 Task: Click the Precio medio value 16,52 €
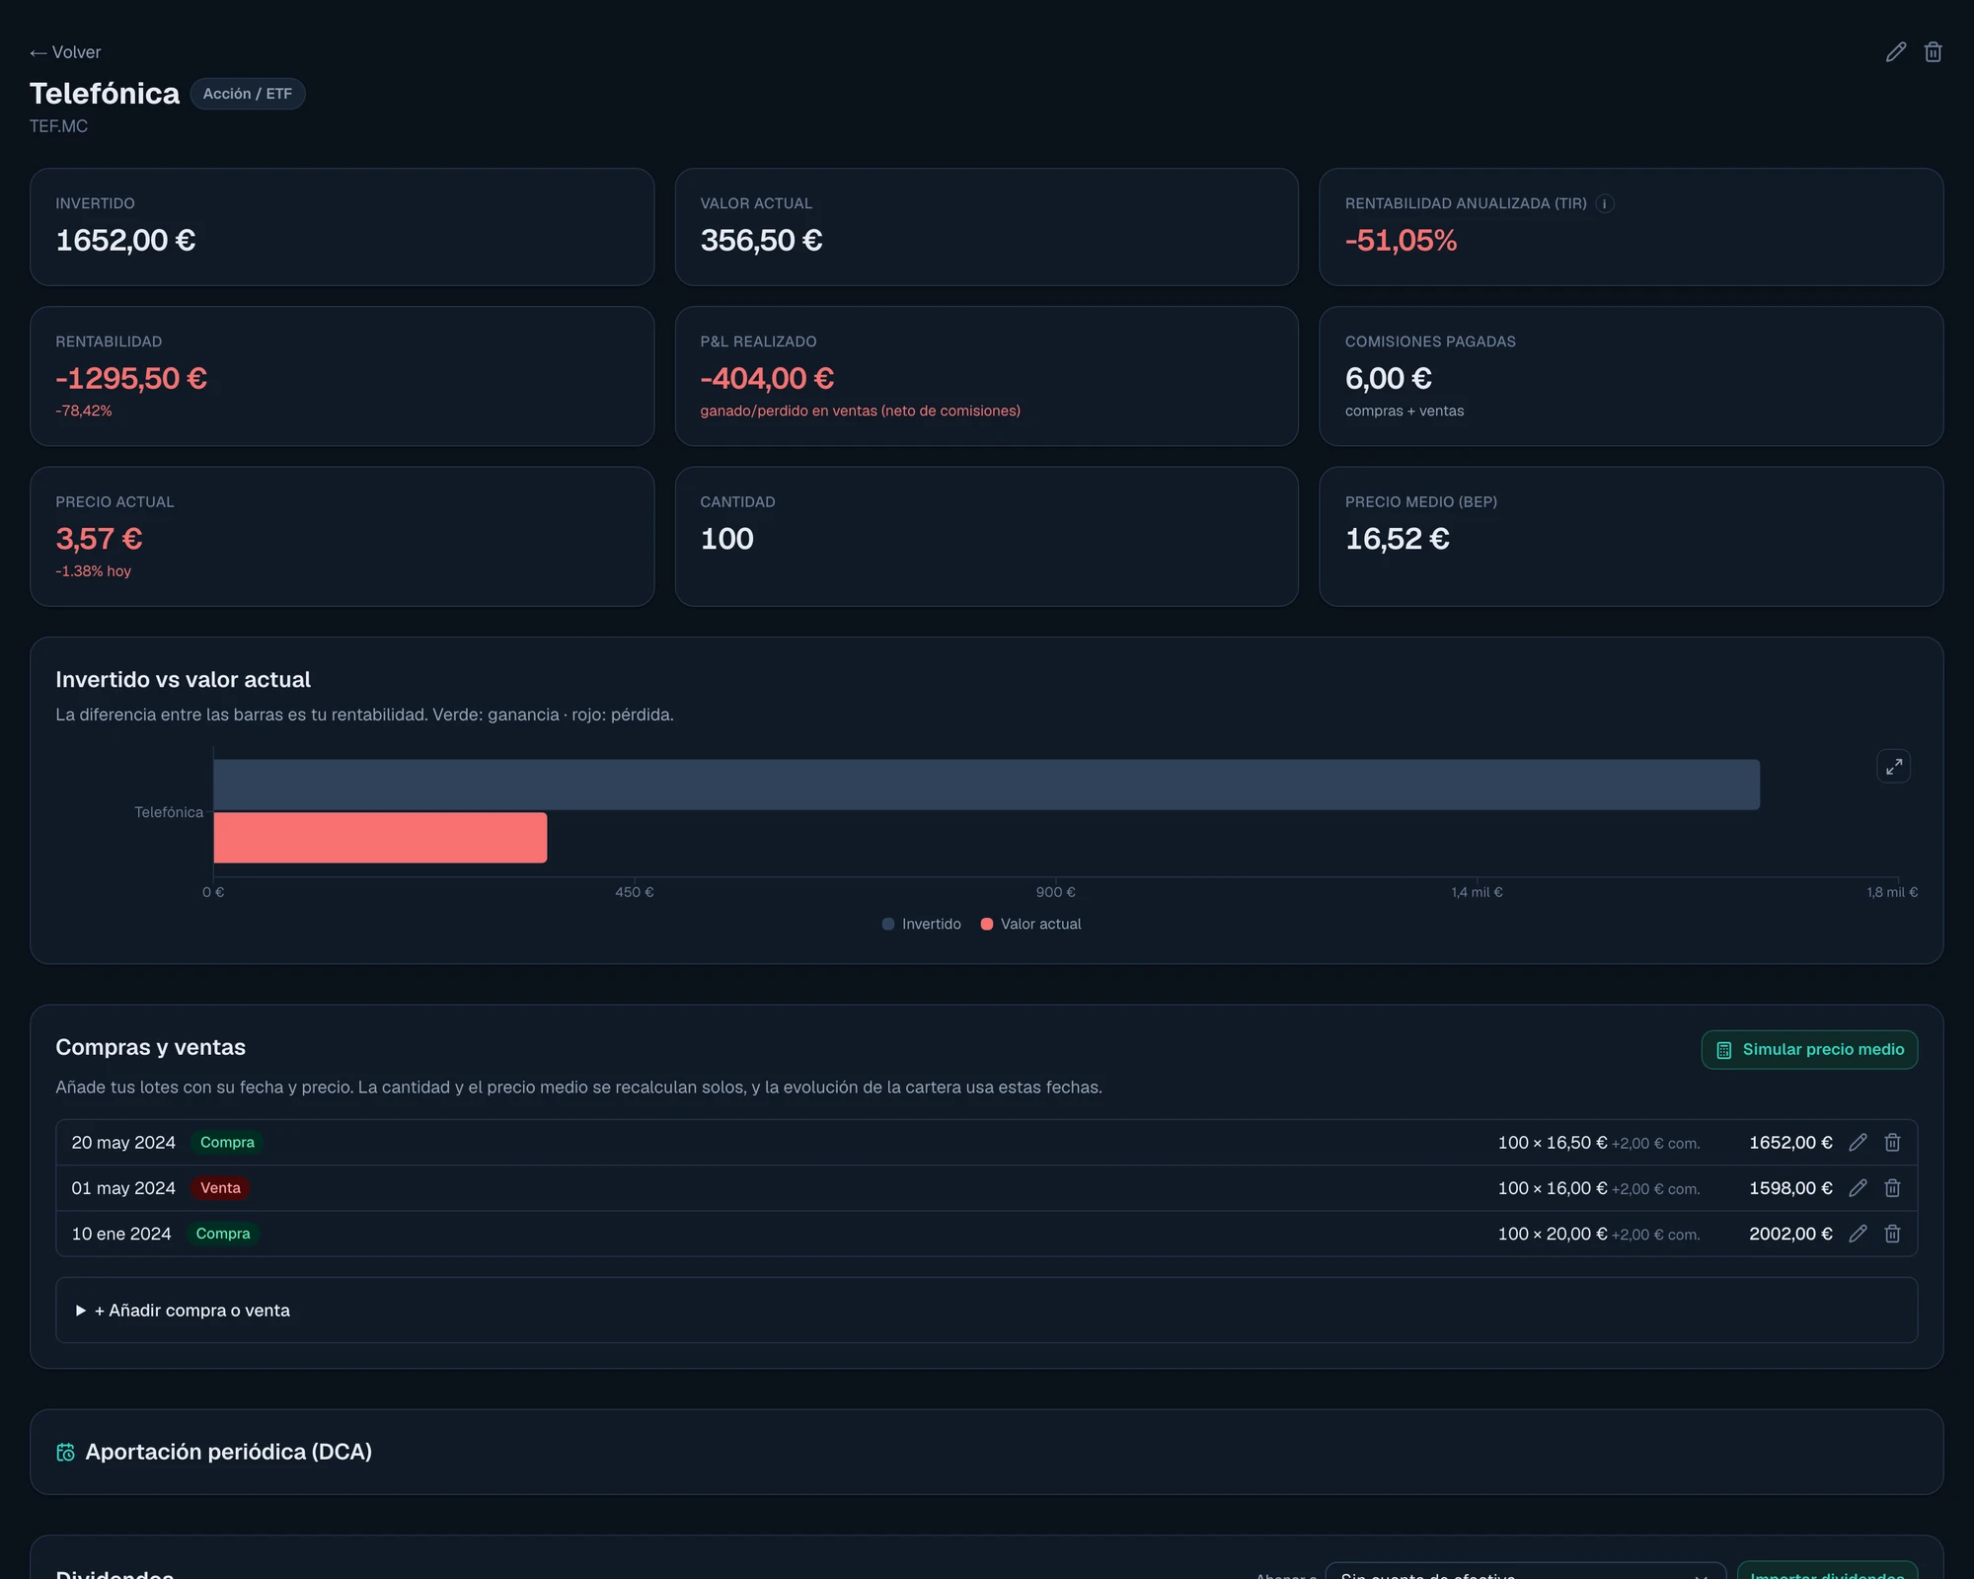tap(1397, 539)
